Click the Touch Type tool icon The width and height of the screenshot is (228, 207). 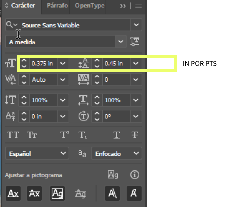(x=135, y=42)
